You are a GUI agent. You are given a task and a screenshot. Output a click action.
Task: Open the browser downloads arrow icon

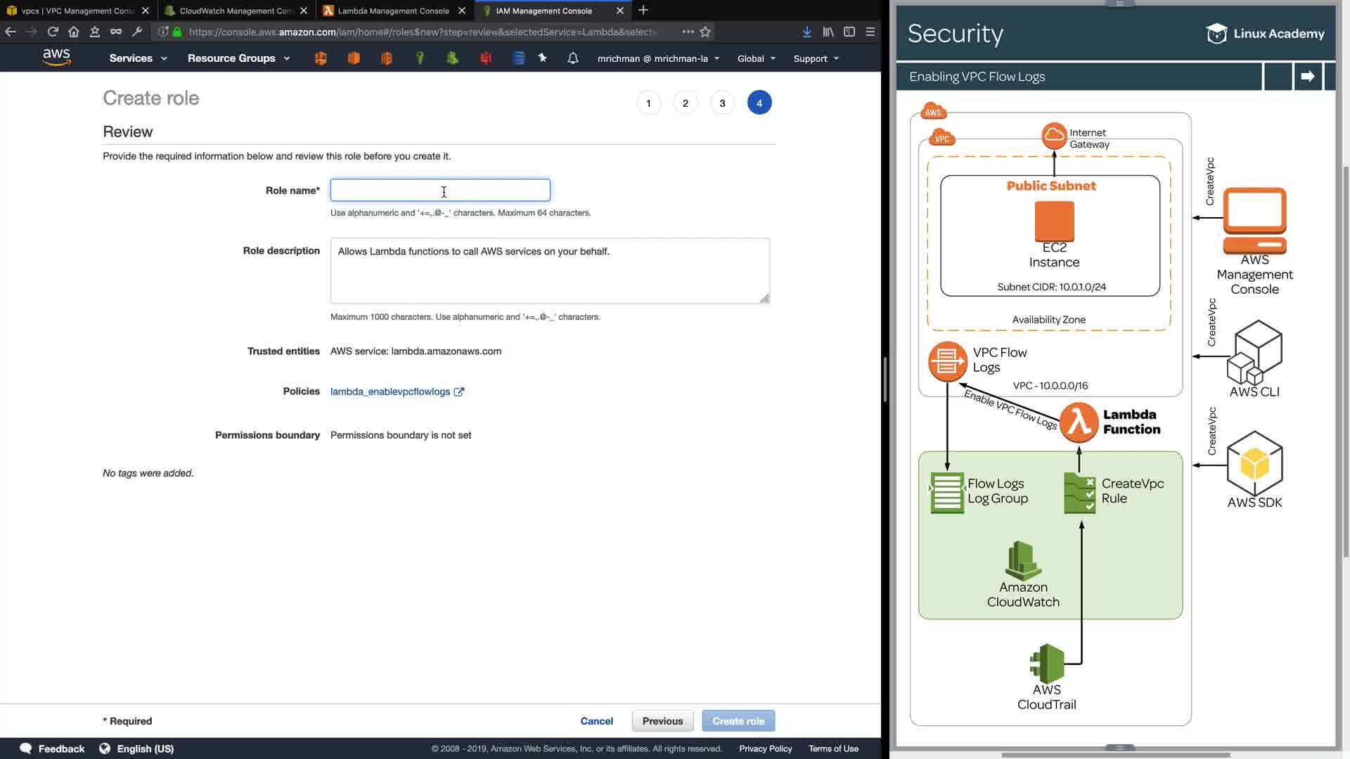(807, 32)
